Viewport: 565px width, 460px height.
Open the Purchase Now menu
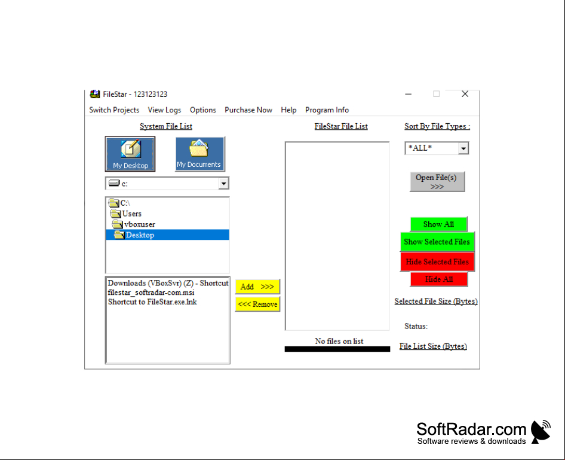pyautogui.click(x=248, y=109)
